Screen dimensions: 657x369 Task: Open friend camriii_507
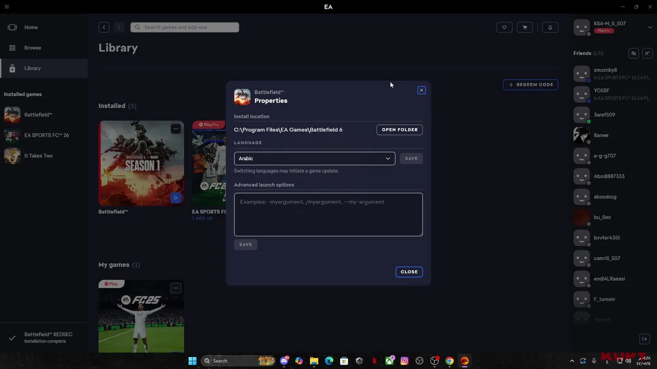613,258
